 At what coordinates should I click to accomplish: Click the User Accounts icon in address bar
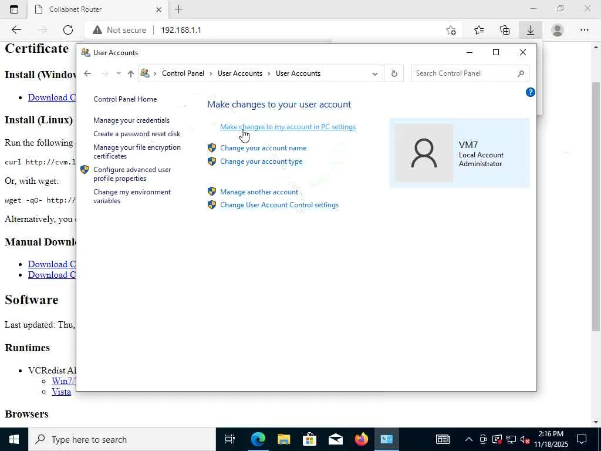[x=145, y=73]
